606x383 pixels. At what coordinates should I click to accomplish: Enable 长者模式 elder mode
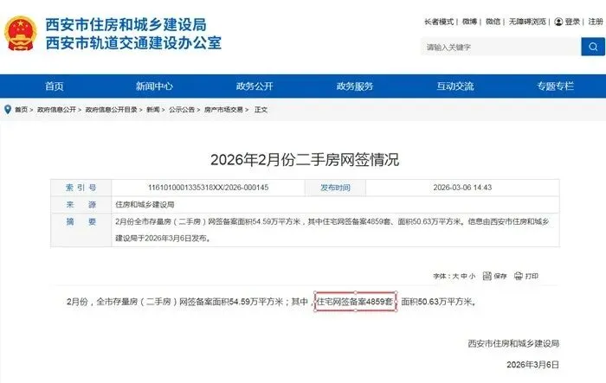[x=439, y=22]
